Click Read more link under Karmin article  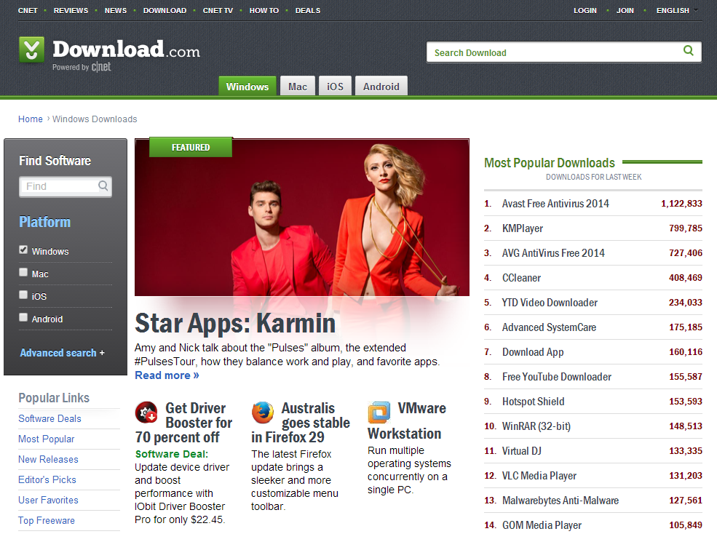tap(167, 375)
